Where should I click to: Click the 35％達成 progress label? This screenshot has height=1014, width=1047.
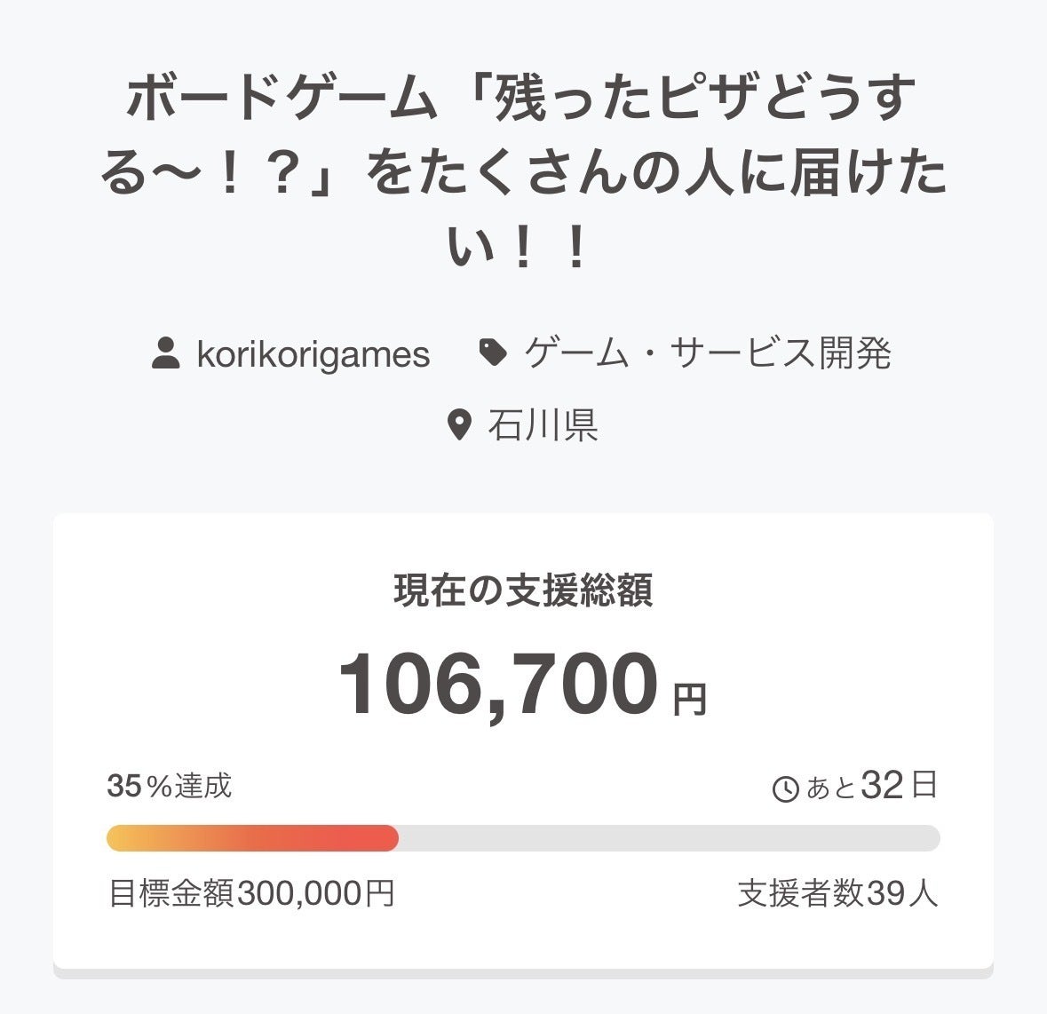[x=170, y=786]
